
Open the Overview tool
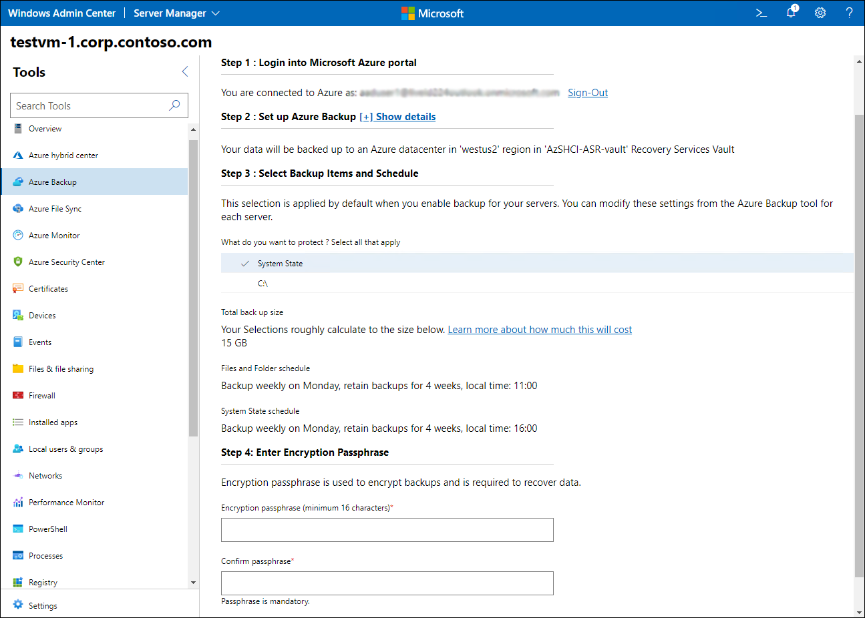[94, 129]
